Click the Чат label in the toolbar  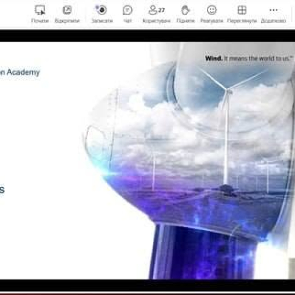click(x=127, y=21)
